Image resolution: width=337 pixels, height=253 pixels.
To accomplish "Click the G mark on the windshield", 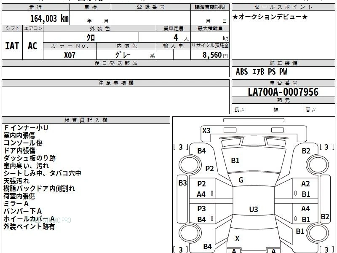I will point(241,180).
